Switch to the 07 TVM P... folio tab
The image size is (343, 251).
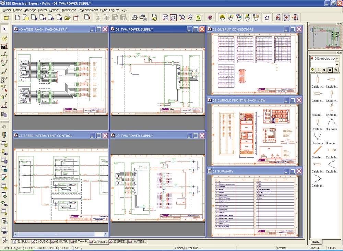[79, 242]
